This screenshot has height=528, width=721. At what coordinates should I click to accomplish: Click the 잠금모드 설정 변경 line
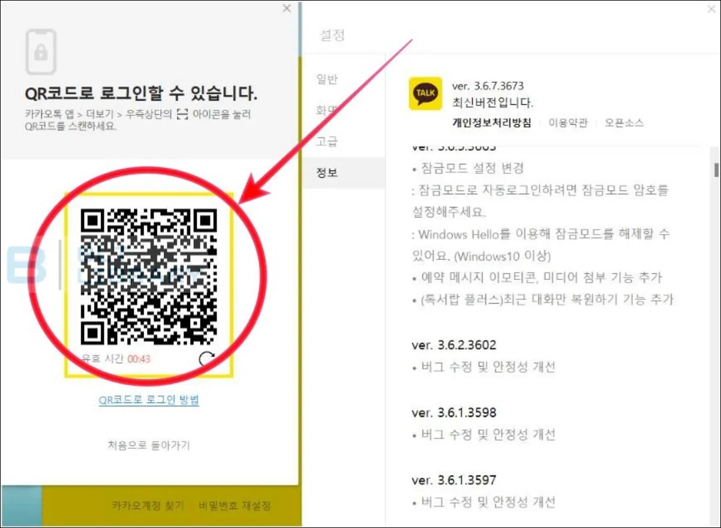coord(468,168)
